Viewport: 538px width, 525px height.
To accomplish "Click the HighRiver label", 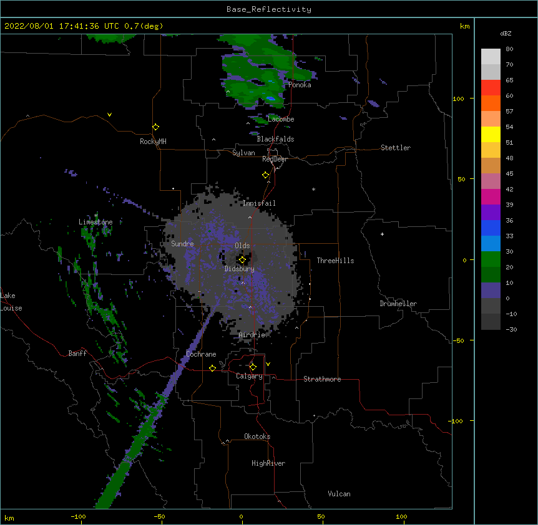I will 268,463.
